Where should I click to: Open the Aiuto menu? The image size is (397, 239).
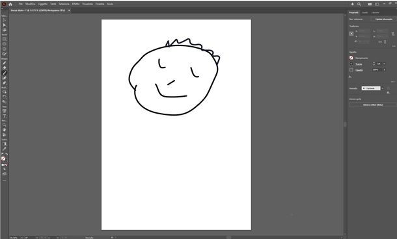tap(110, 4)
